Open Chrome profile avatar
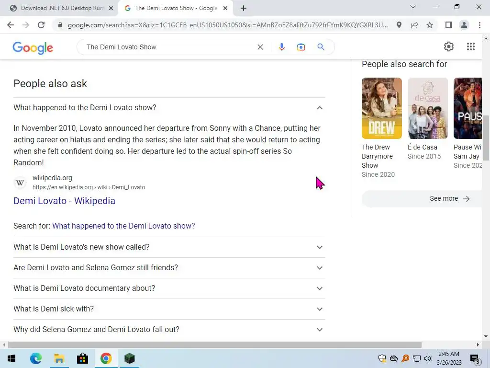This screenshot has height=368, width=490. click(464, 25)
